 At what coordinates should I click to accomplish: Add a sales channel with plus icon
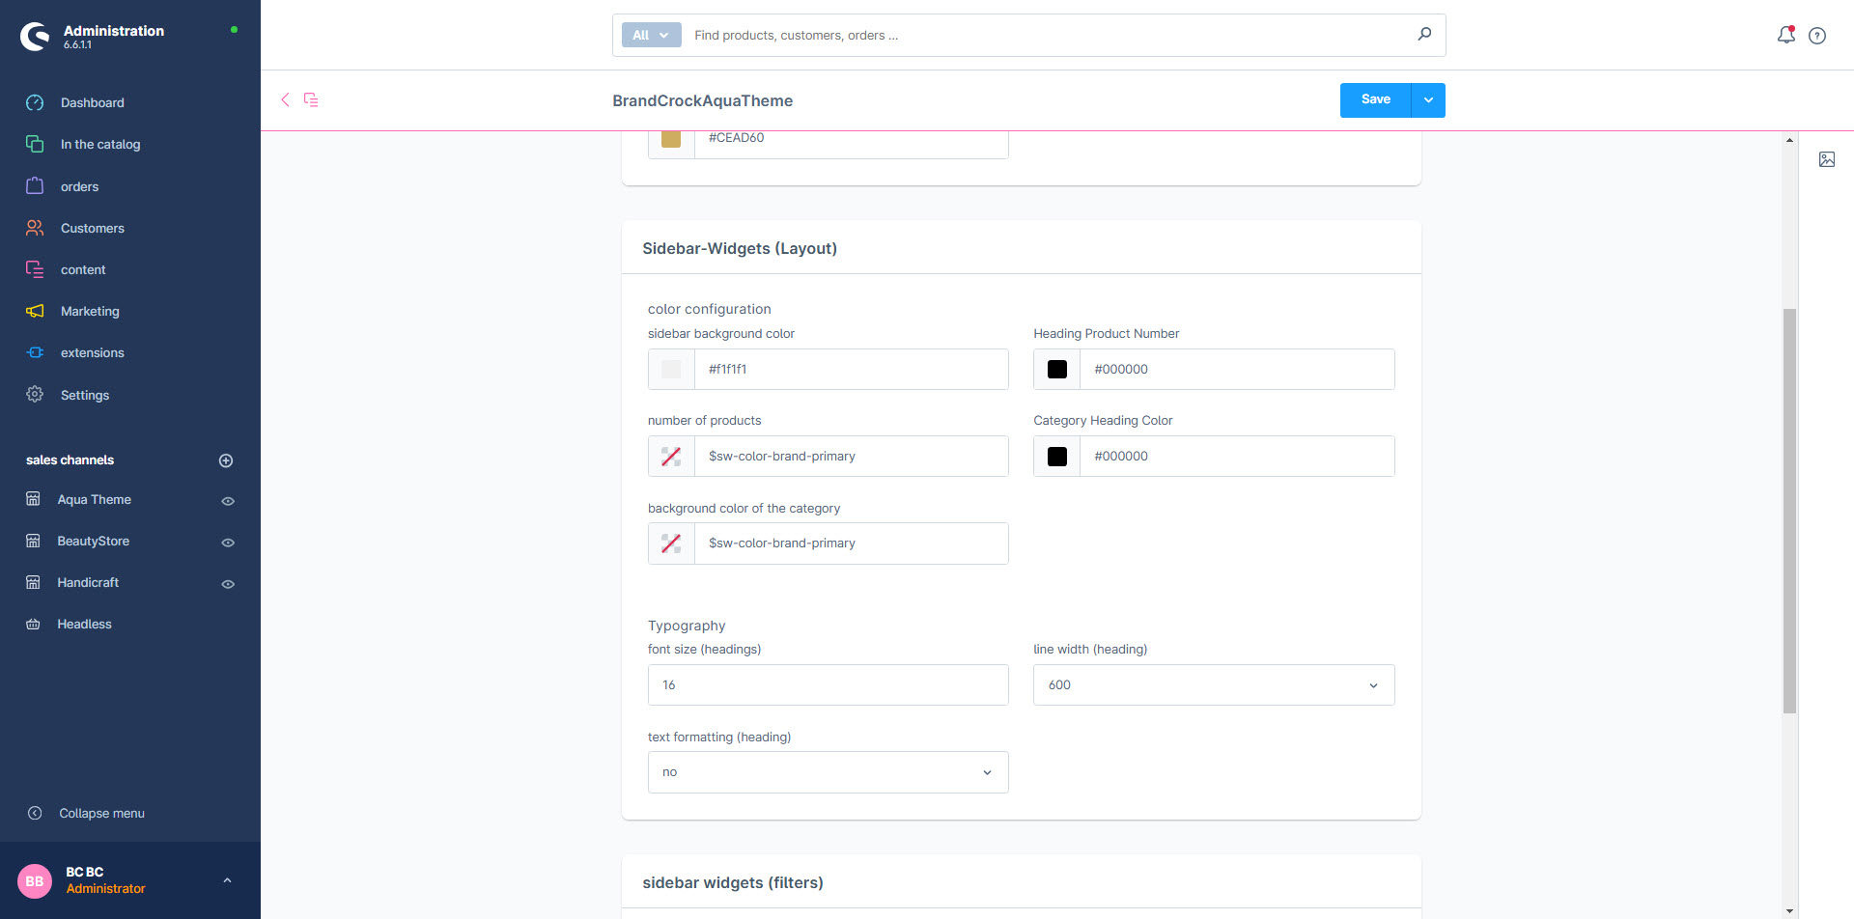point(226,460)
